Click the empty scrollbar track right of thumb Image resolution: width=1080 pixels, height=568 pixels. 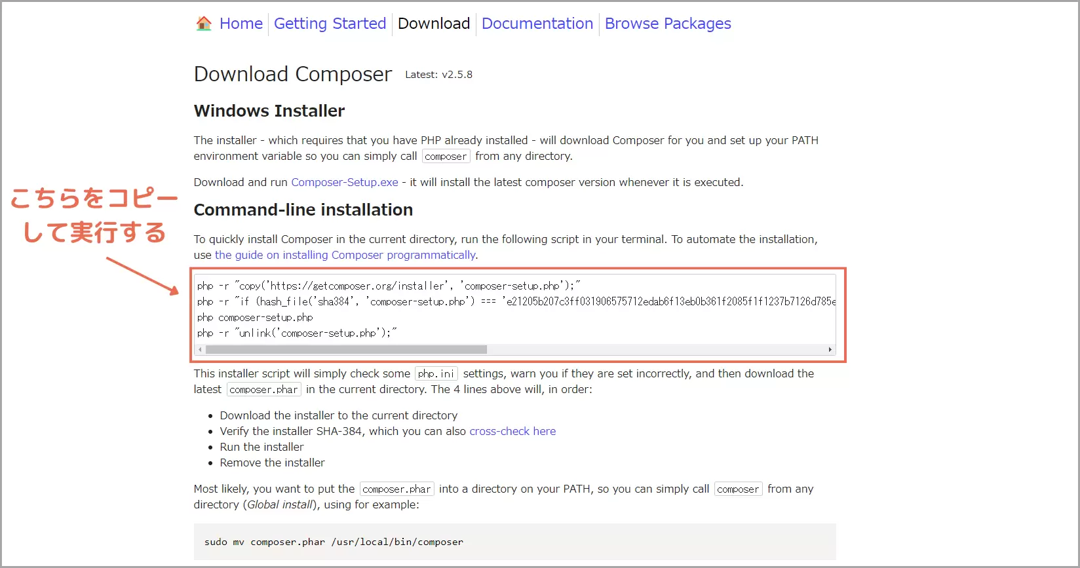(655, 350)
